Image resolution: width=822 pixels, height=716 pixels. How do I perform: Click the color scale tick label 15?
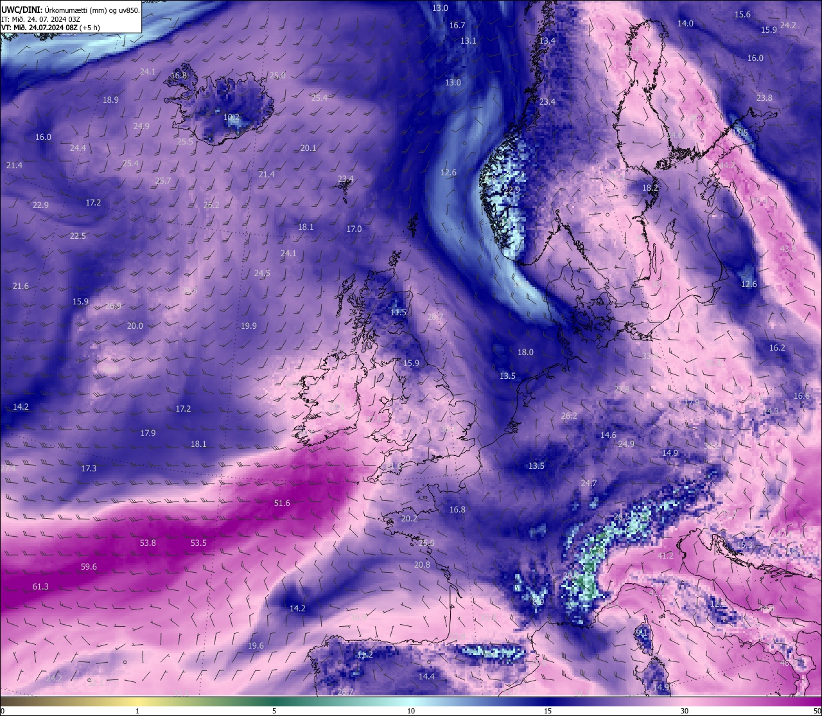[548, 711]
